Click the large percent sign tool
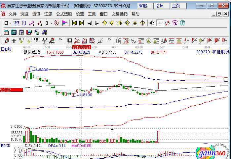 [x=134, y=41]
